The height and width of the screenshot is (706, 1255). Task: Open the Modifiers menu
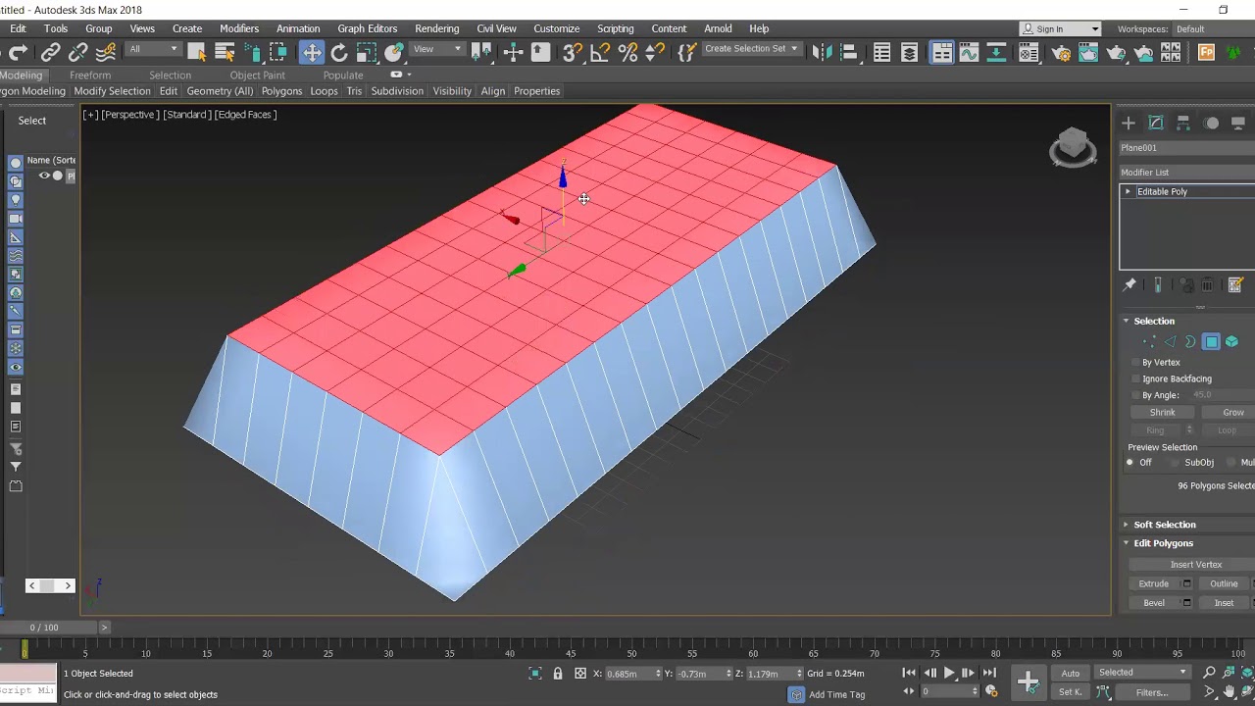[x=239, y=28]
